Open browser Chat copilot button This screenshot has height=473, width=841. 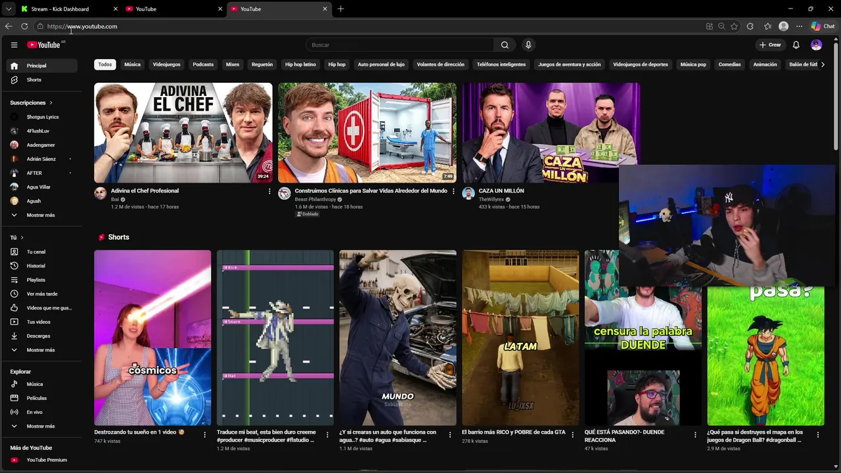(823, 26)
